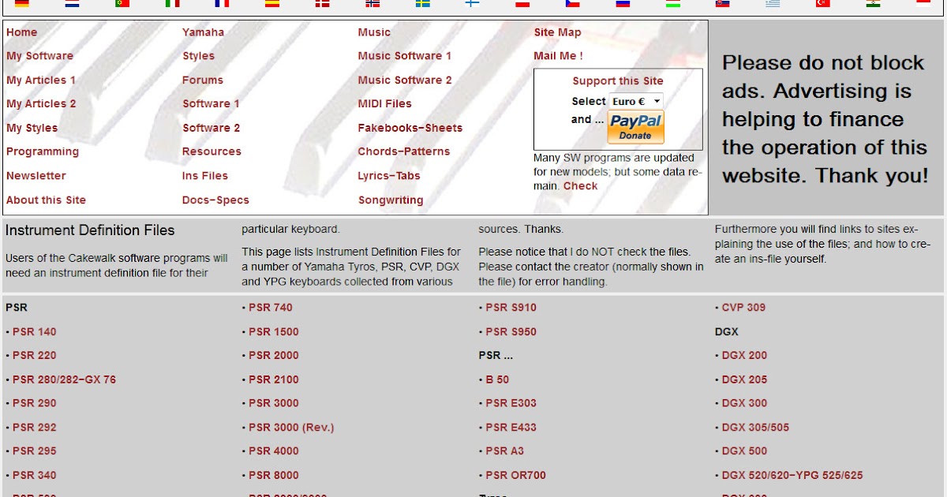Open About this Site

click(x=46, y=200)
